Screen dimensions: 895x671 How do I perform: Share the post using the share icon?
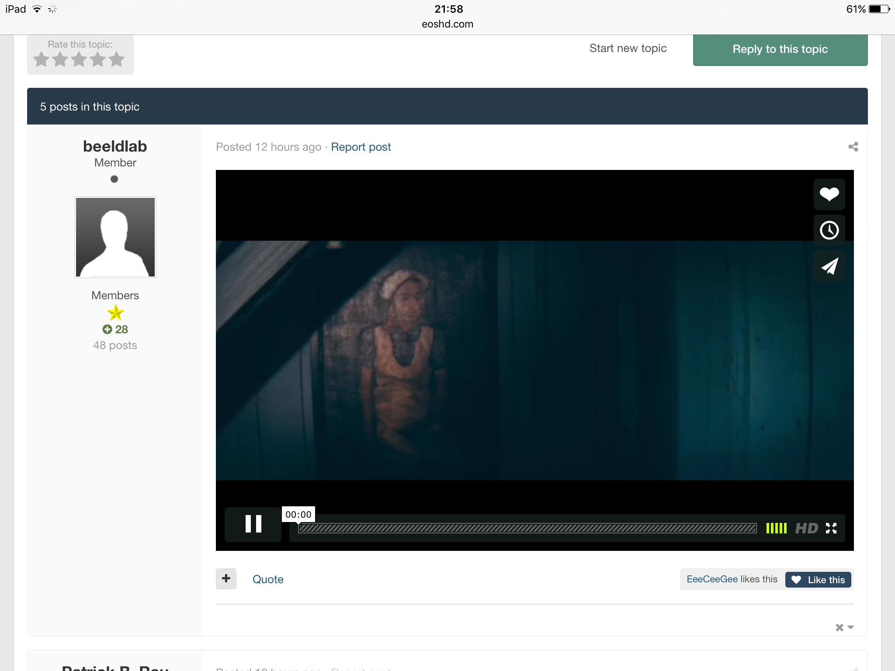[x=853, y=147]
